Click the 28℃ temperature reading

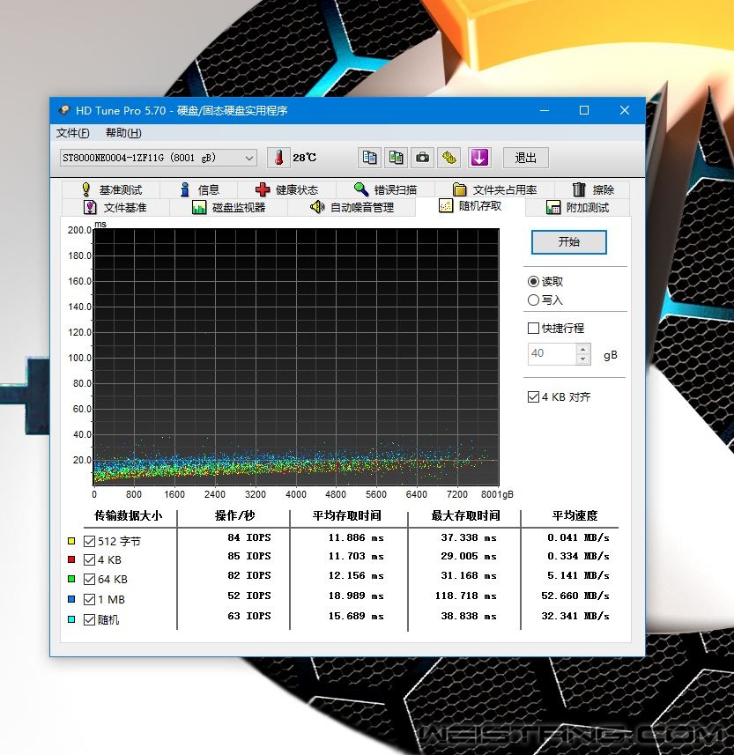pyautogui.click(x=304, y=158)
